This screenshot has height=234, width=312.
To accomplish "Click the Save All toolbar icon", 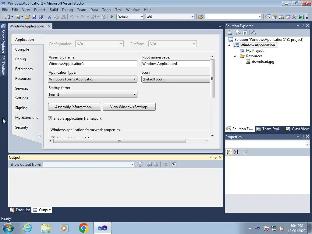I will point(41,17).
